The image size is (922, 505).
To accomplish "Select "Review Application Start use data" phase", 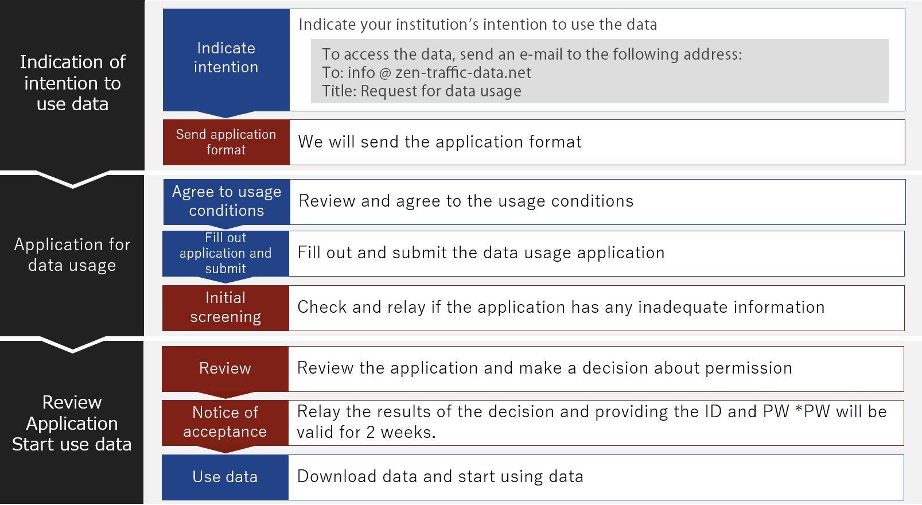I will click(72, 423).
